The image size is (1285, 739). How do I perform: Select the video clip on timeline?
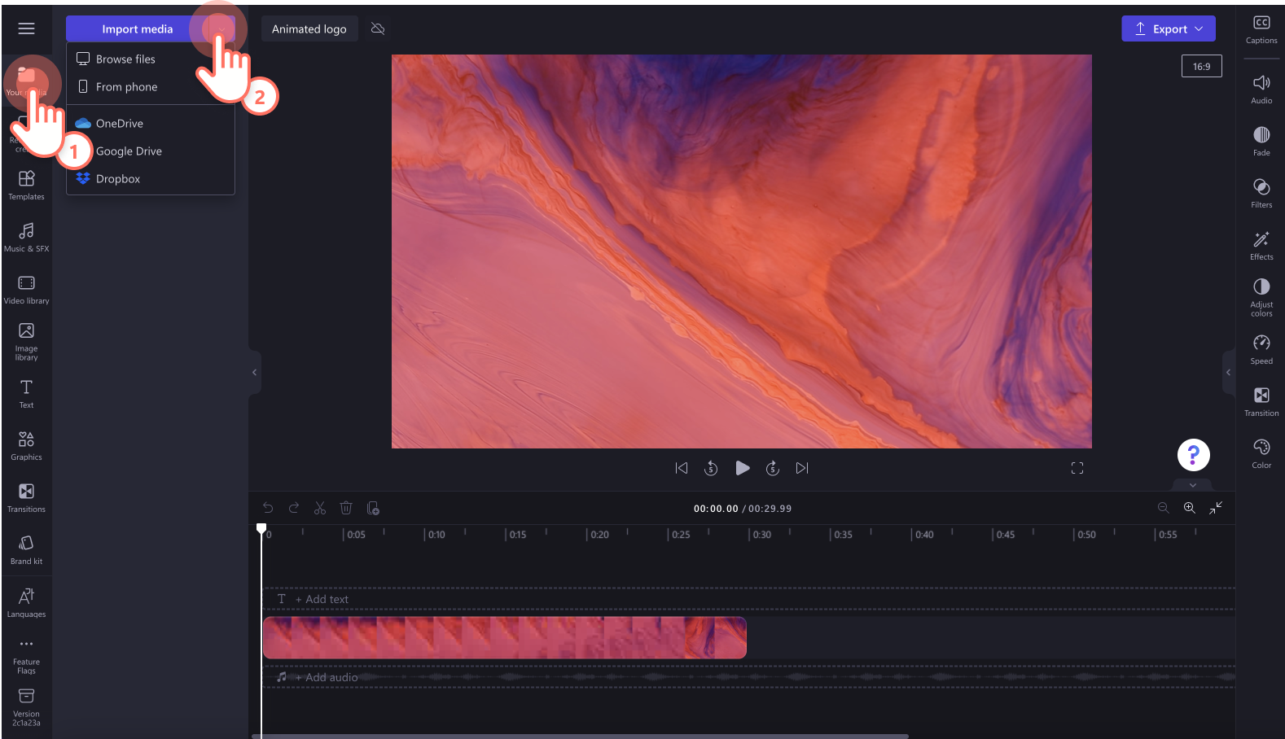point(505,637)
